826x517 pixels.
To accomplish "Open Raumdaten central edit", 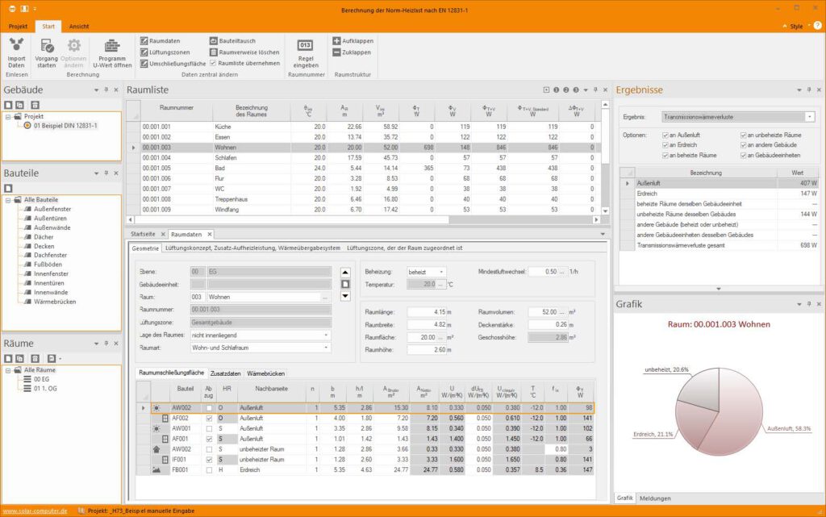I will pos(161,41).
